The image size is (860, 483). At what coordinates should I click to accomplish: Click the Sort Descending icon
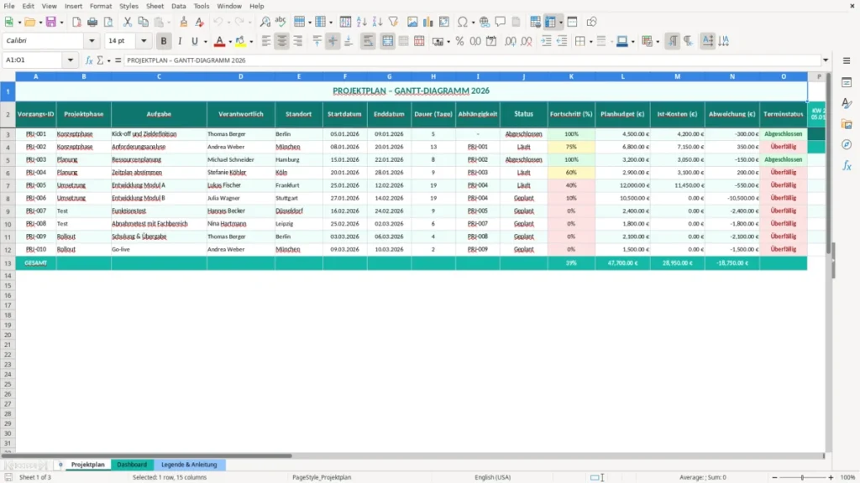click(377, 22)
